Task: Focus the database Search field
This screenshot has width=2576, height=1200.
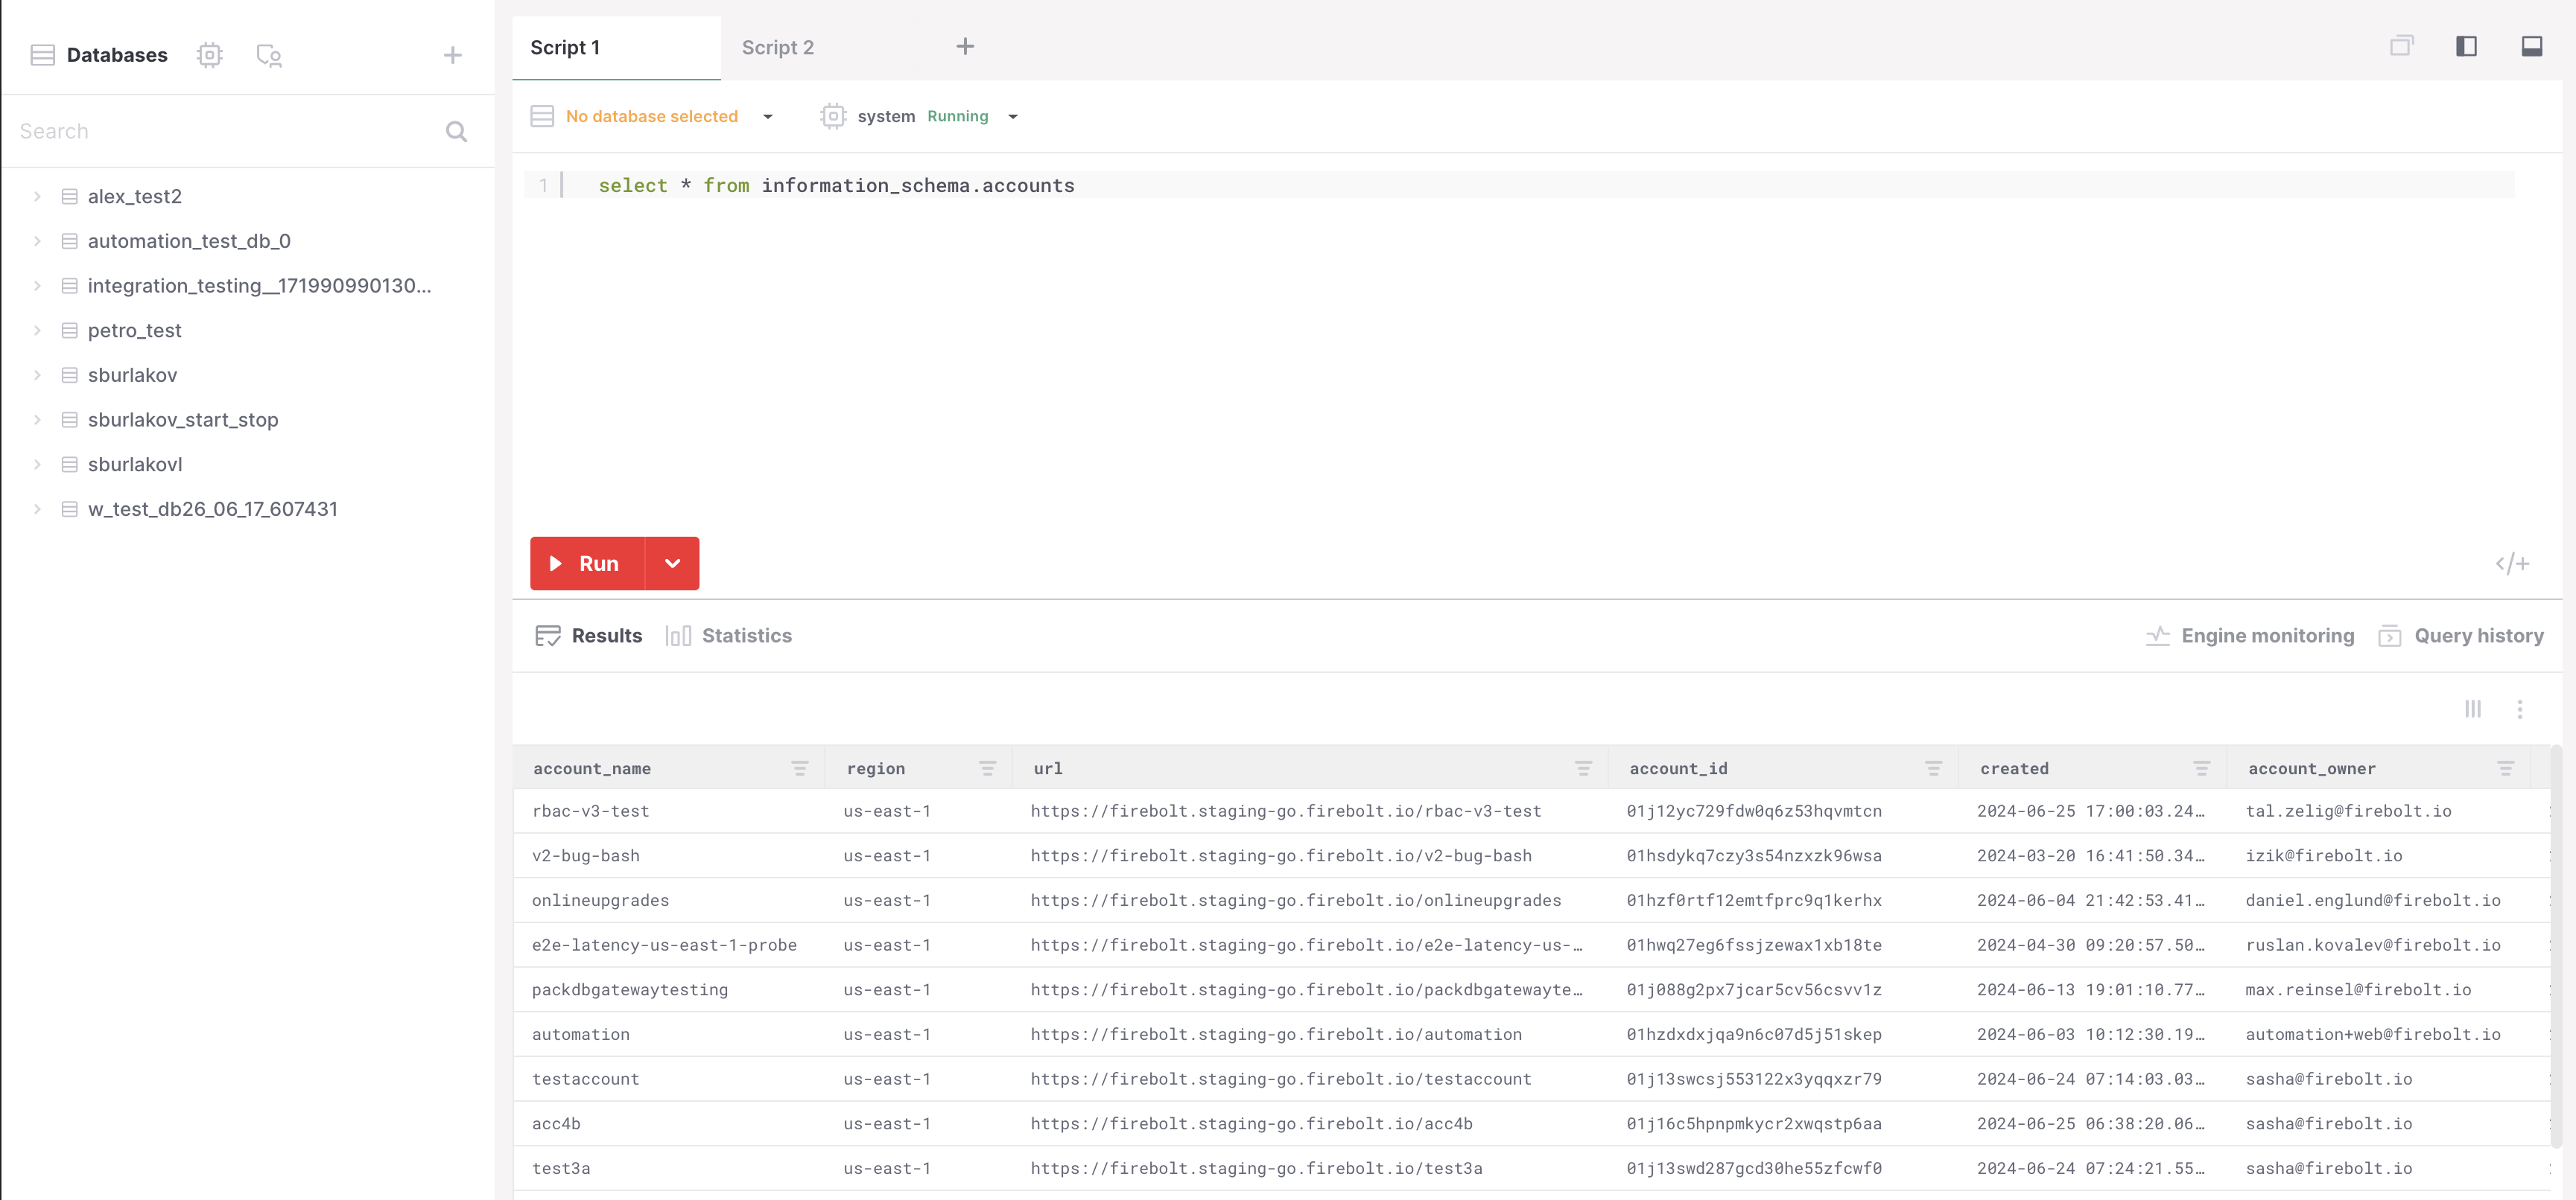Action: click(225, 131)
